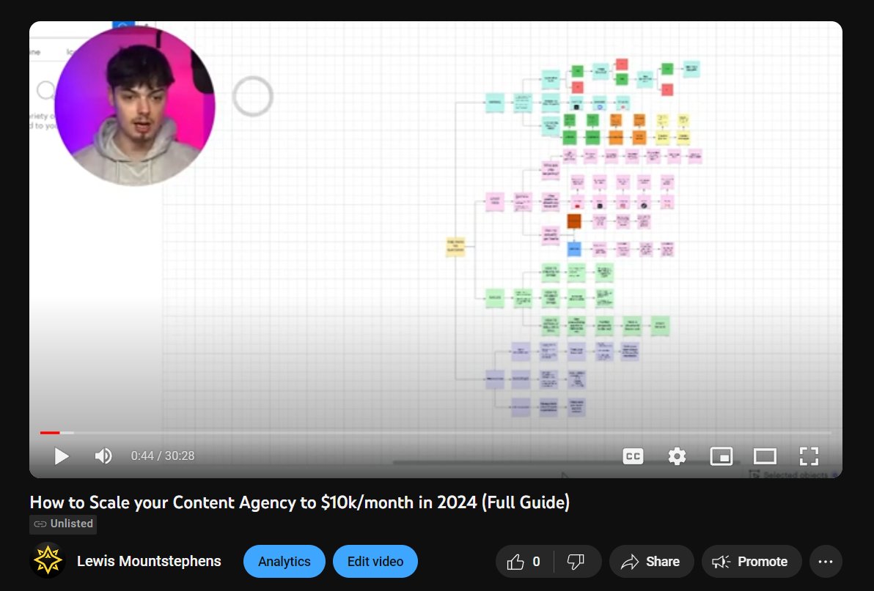Switch to miniplayer mode

[x=721, y=456]
